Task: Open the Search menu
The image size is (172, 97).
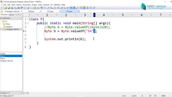Action: tap(19, 5)
